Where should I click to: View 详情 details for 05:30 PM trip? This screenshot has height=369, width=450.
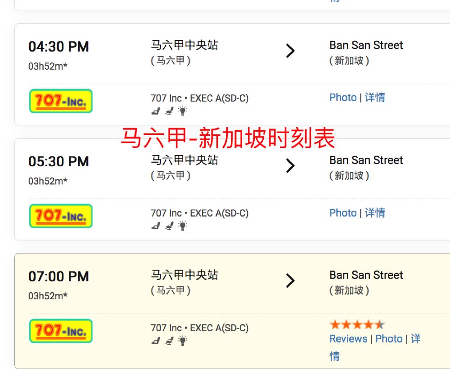coord(375,213)
